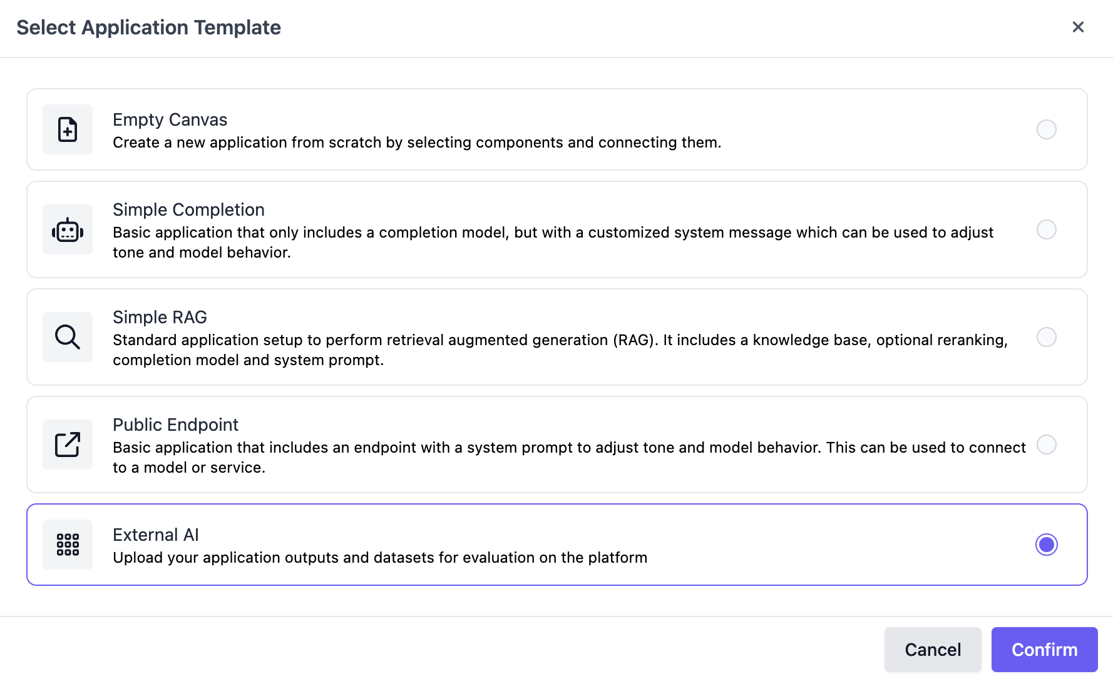The width and height of the screenshot is (1113, 679).
Task: Click the External AI title text
Action: pyautogui.click(x=156, y=535)
